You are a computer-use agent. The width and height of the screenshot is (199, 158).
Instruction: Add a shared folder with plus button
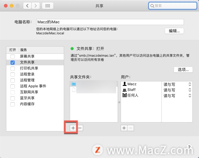(x=73, y=128)
